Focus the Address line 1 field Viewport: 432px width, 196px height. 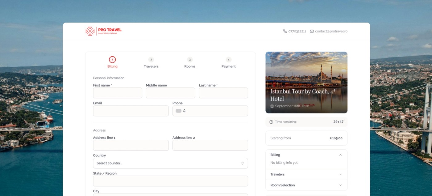tap(131, 145)
